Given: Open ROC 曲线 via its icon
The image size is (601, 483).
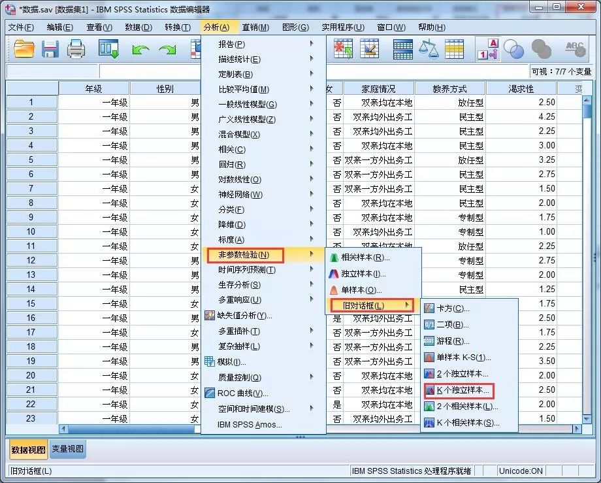Looking at the screenshot, I should (210, 393).
